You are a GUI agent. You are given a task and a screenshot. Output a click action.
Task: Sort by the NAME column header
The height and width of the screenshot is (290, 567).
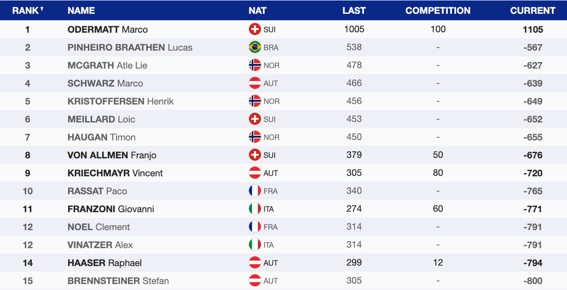coord(81,10)
